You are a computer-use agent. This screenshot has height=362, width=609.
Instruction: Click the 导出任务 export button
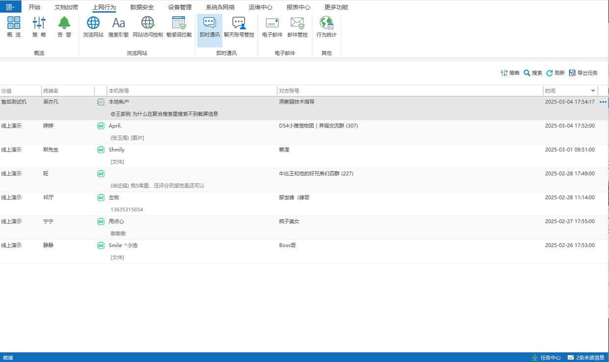[x=583, y=73]
